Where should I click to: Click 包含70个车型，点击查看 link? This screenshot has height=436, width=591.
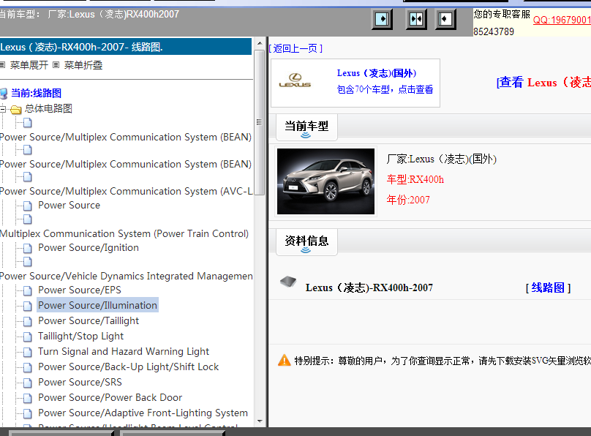(385, 89)
